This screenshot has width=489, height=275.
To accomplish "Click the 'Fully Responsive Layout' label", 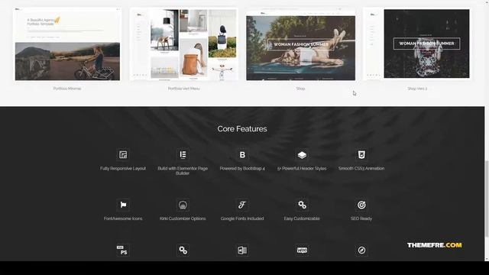I will tap(123, 168).
